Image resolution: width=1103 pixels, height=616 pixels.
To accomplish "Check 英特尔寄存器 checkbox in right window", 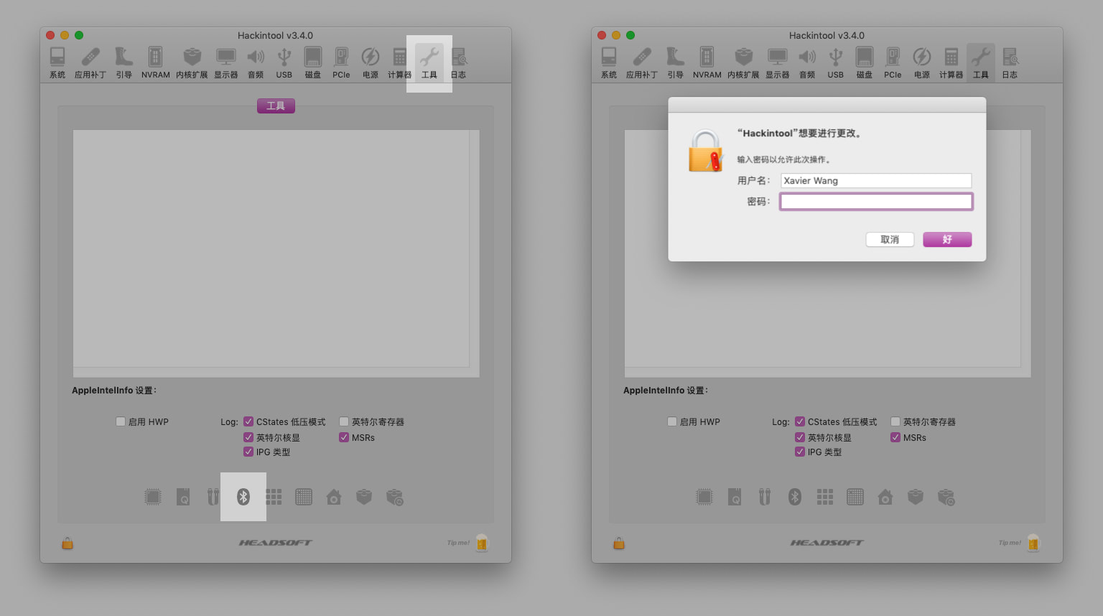I will 895,421.
